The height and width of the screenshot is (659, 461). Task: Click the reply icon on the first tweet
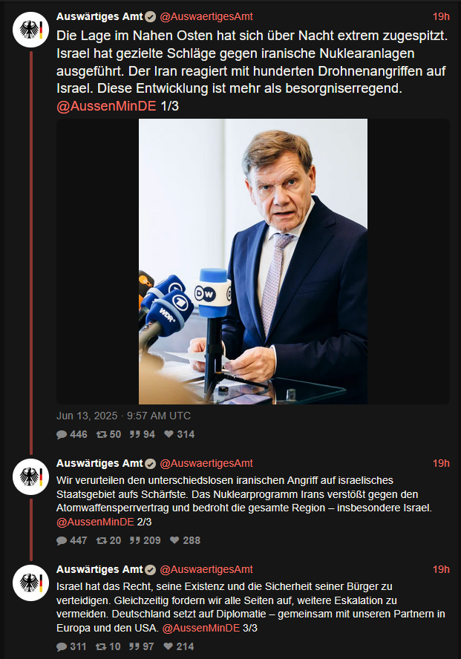[62, 434]
